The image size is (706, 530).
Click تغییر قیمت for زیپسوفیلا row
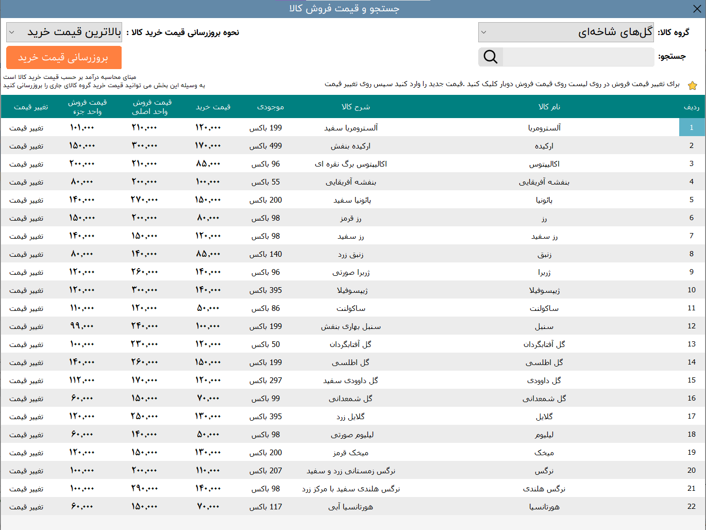tap(26, 290)
